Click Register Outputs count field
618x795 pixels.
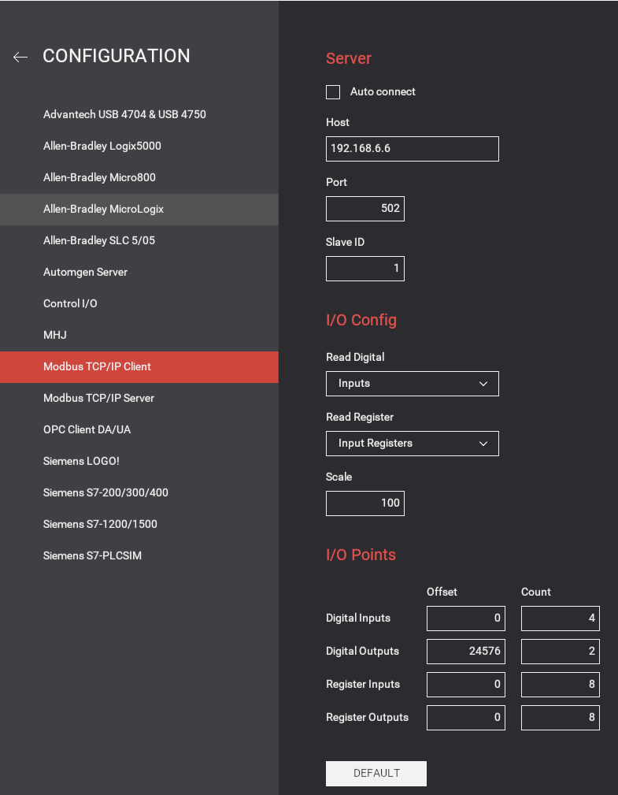(560, 718)
